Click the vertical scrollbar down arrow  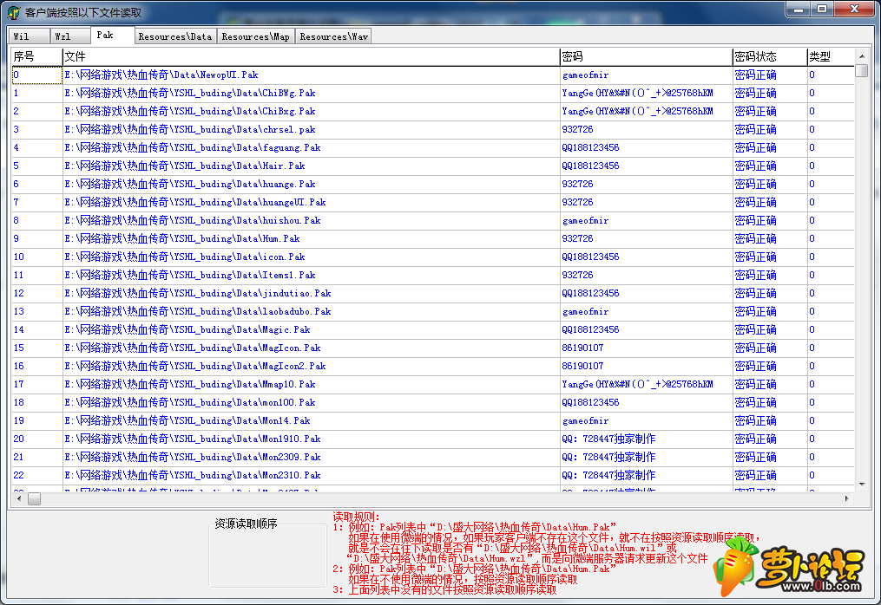862,485
